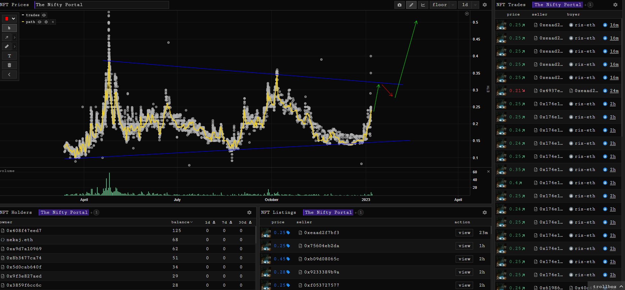Add collection with +1 in NFT Holders

point(95,212)
